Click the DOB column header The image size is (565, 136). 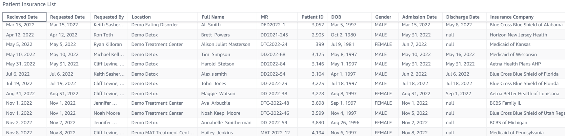click(x=336, y=17)
